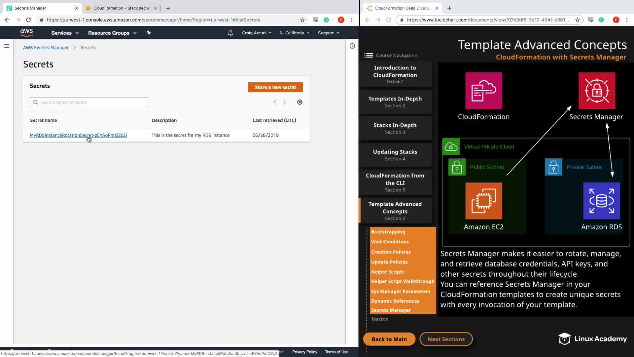The width and height of the screenshot is (634, 357).
Task: Click the Amazon RDS diagram icon
Action: click(x=601, y=201)
